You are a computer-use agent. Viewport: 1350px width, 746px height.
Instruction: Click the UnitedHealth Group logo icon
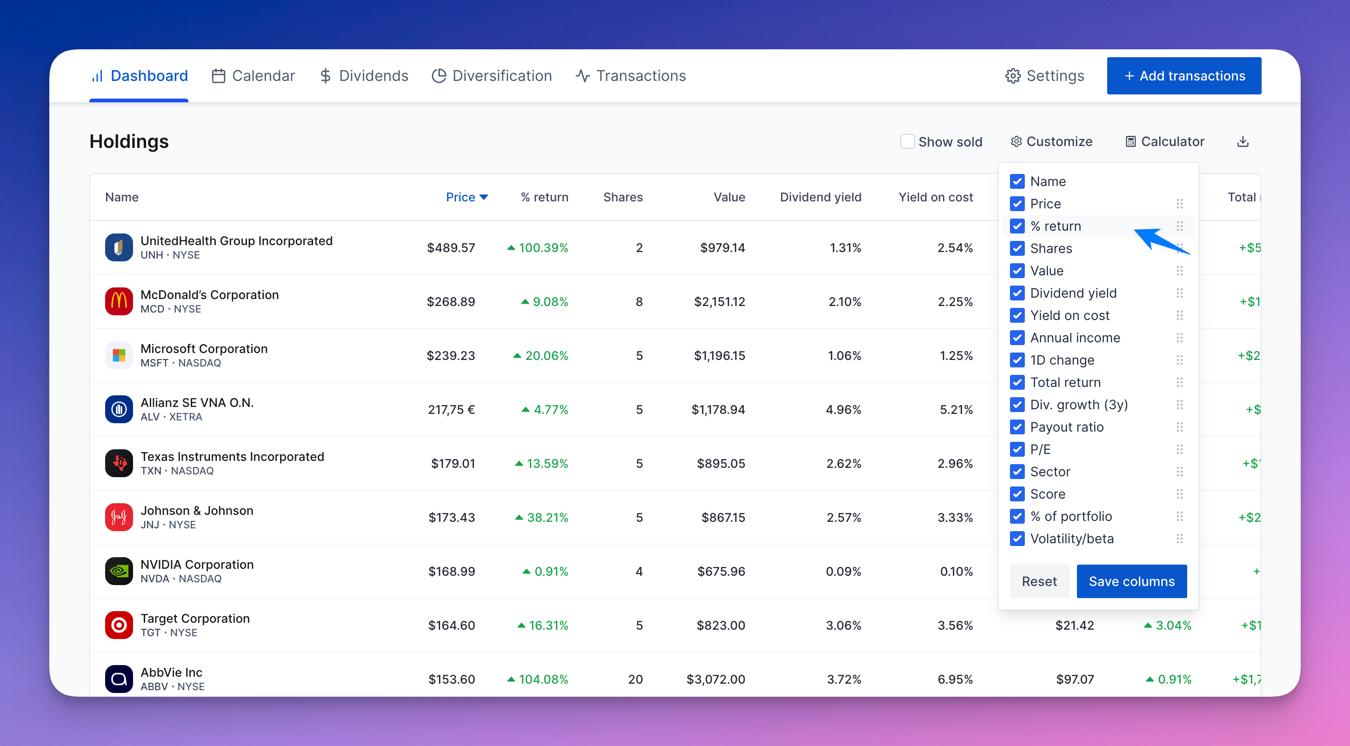(119, 247)
